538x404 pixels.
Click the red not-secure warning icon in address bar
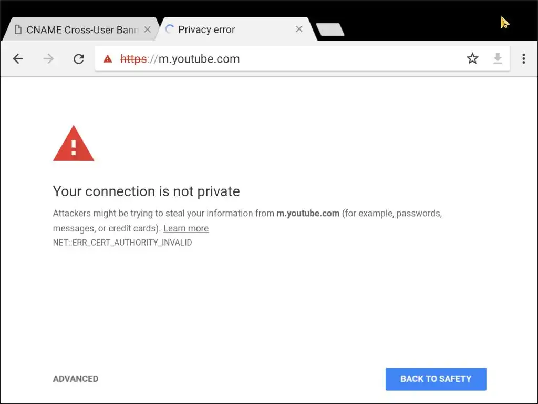(x=108, y=59)
